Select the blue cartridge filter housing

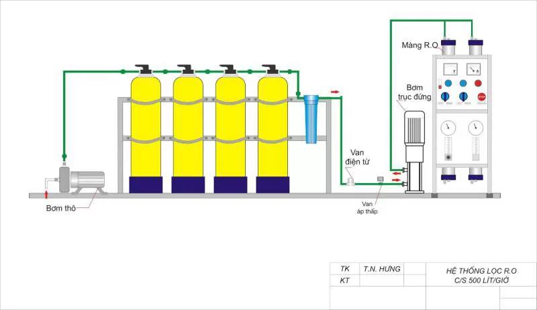[311, 119]
